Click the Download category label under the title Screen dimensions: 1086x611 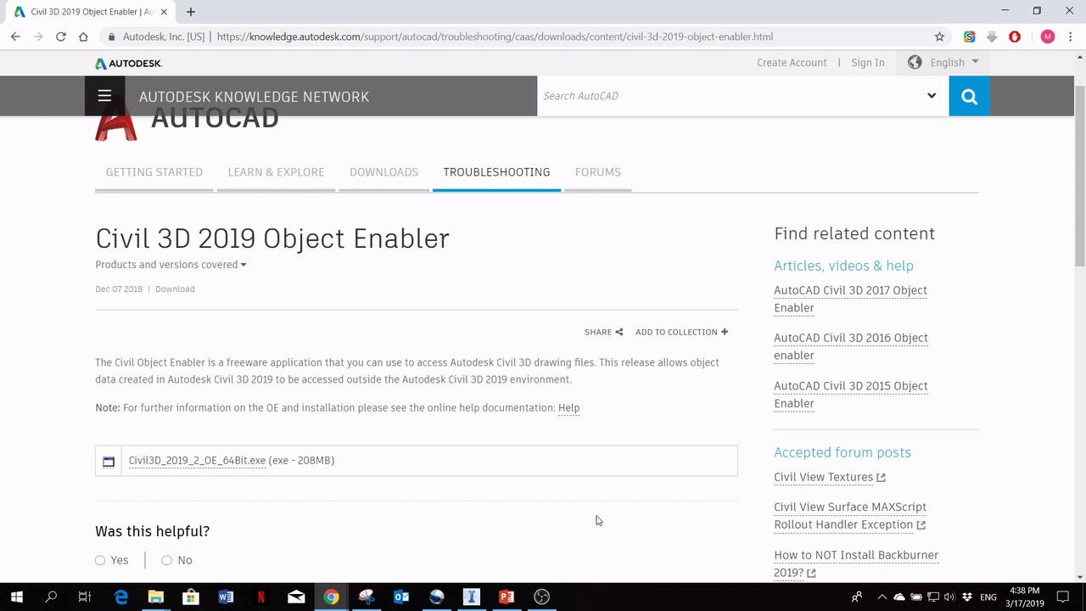[175, 289]
